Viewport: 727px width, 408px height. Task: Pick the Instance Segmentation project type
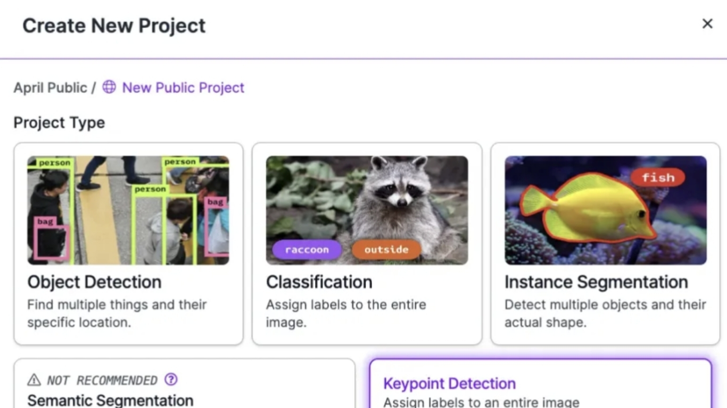[x=596, y=282]
